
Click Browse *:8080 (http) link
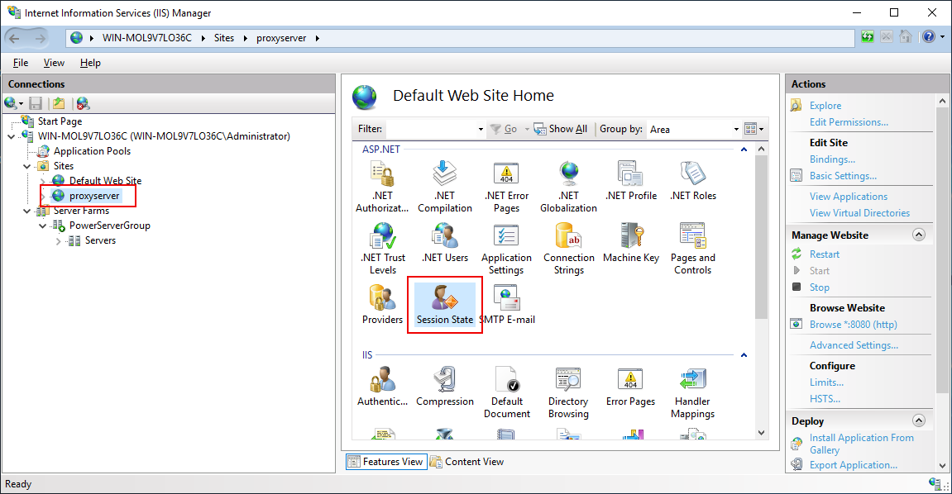click(x=853, y=325)
